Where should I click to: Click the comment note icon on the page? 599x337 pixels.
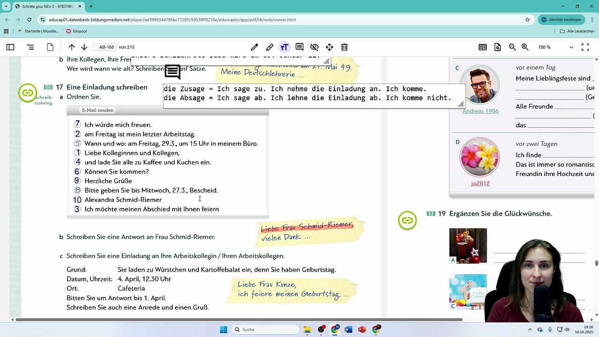click(x=173, y=72)
